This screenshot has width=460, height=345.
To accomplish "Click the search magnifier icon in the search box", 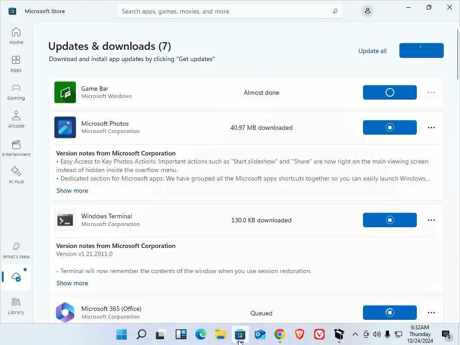I will click(x=335, y=11).
